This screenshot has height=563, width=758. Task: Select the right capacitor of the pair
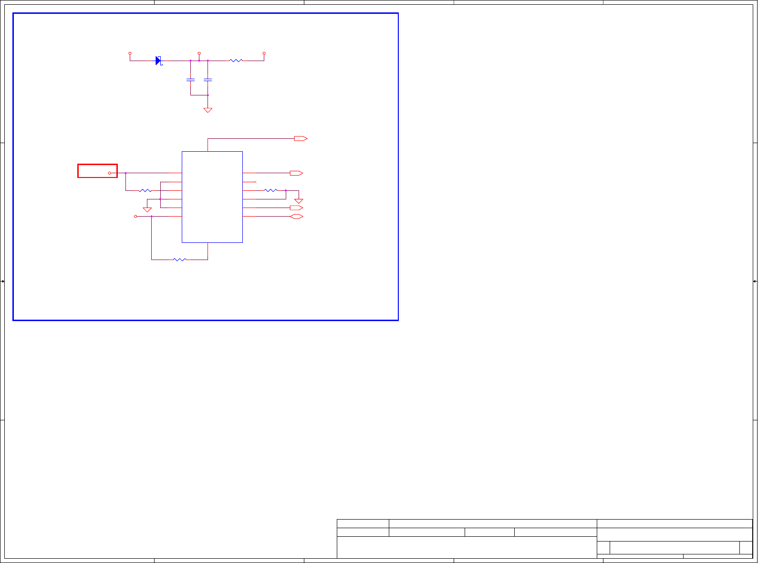208,80
